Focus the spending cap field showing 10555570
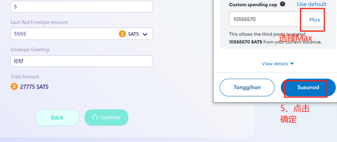Image resolution: width=337 pixels, height=142 pixels. pos(277,19)
